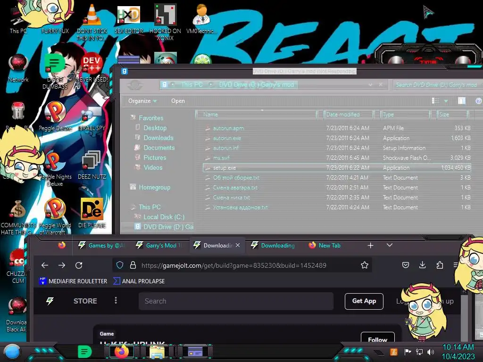Open the STORE link on Game Jolt
This screenshot has height=362, width=483.
pos(85,301)
